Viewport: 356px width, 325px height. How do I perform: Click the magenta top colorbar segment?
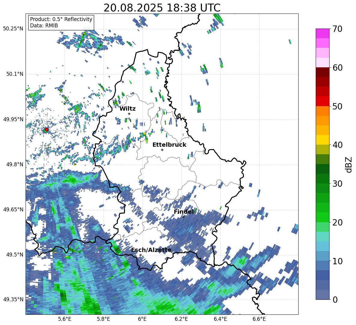click(x=322, y=33)
